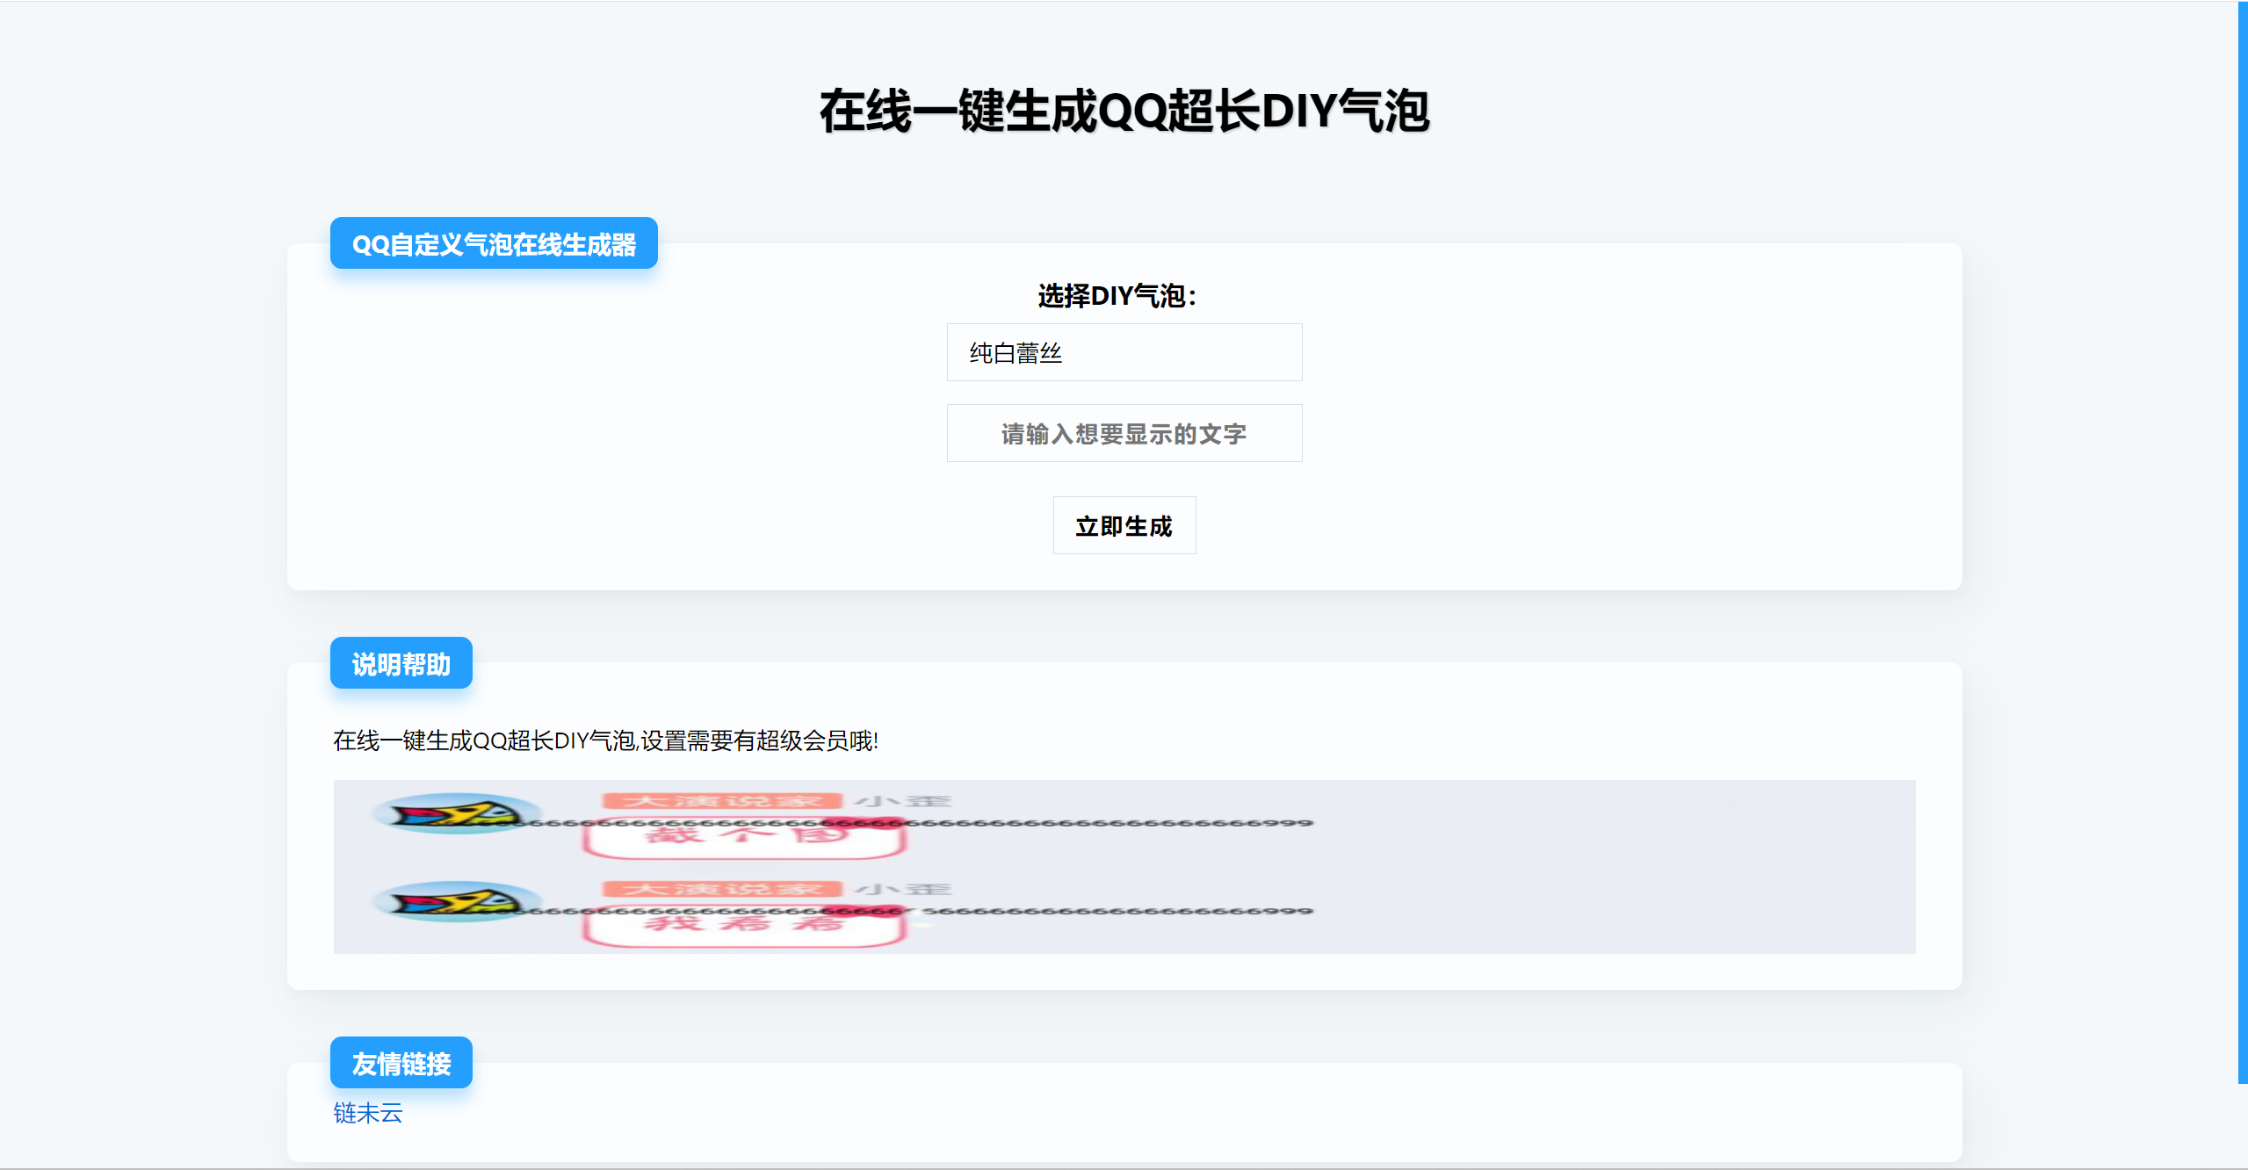Image resolution: width=2248 pixels, height=1170 pixels.
Task: Click the 选择DIY气泡 label
Action: point(1117,296)
